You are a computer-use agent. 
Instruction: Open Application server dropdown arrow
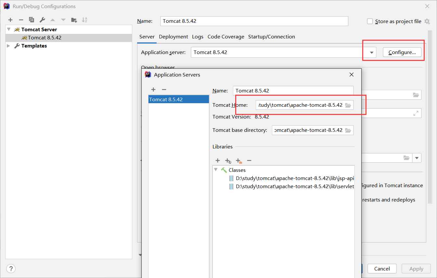pos(372,52)
